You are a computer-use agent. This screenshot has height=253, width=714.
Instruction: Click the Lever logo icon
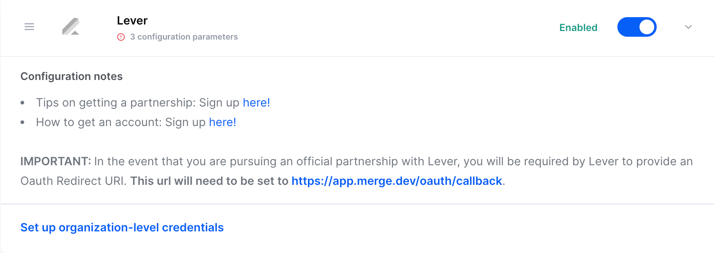[x=71, y=27]
